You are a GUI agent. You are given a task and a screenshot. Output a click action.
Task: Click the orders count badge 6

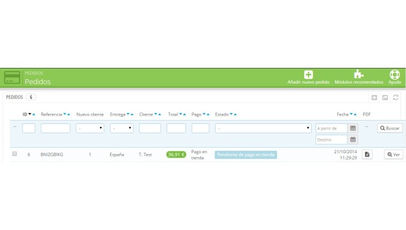pyautogui.click(x=31, y=97)
